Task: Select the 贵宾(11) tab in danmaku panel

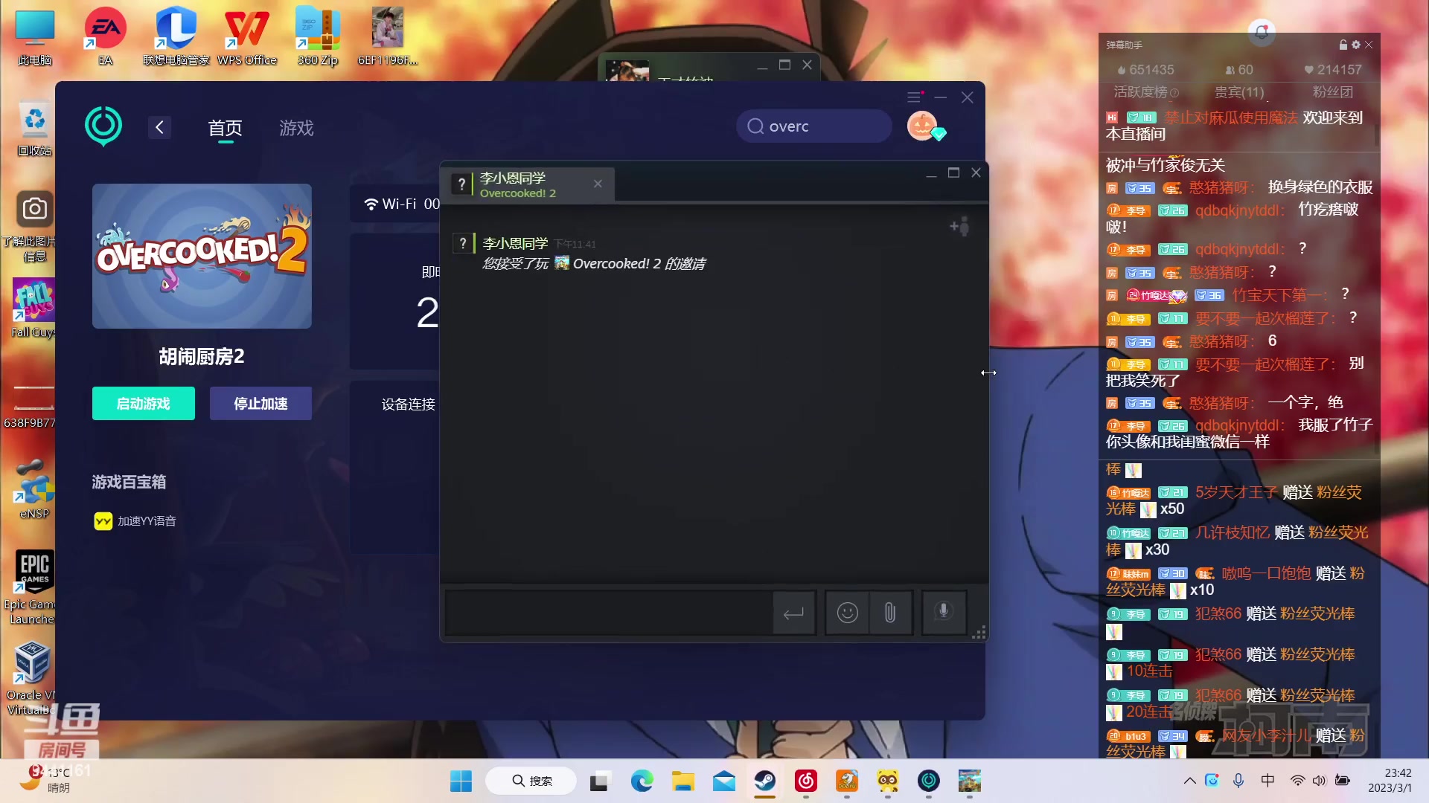Action: coord(1239,92)
